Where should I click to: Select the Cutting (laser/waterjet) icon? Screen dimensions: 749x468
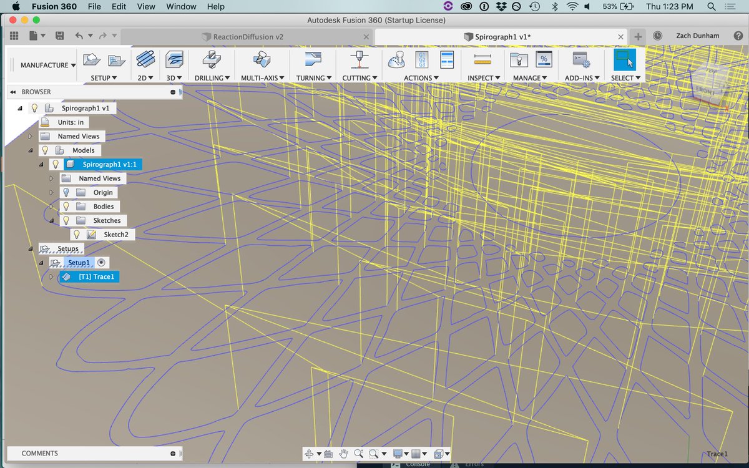360,61
